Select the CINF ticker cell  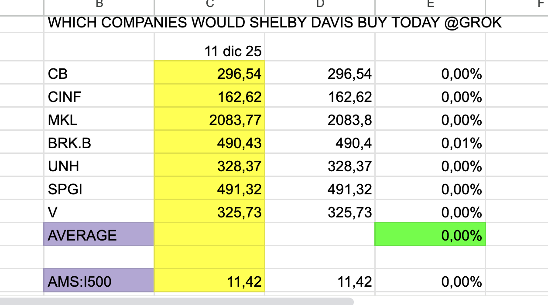pos(99,97)
